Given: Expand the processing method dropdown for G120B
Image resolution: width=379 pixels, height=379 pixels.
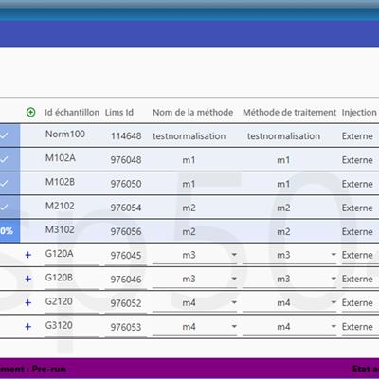Looking at the screenshot, I should [x=334, y=279].
